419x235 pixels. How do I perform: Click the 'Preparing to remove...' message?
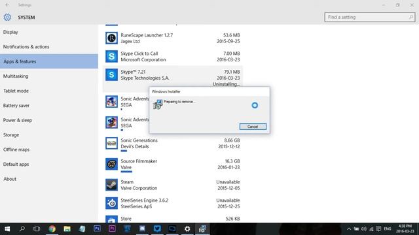point(179,102)
